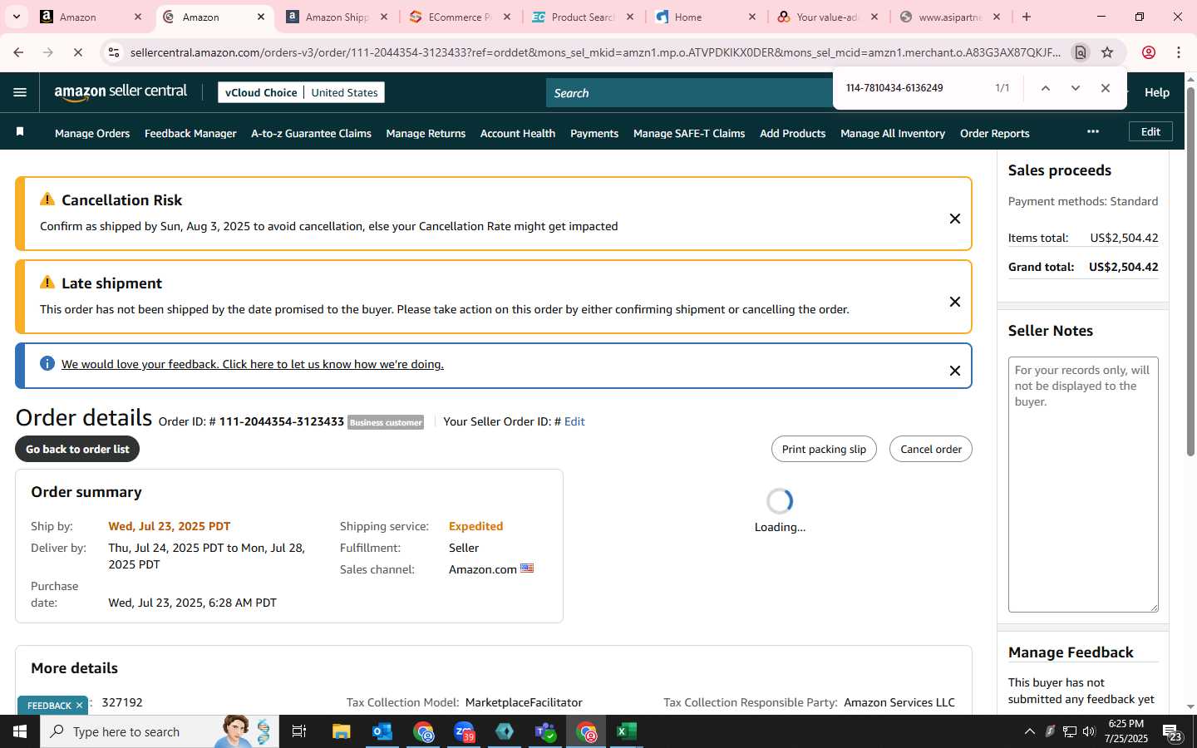
Task: Open the Windows Start menu
Action: pyautogui.click(x=20, y=731)
